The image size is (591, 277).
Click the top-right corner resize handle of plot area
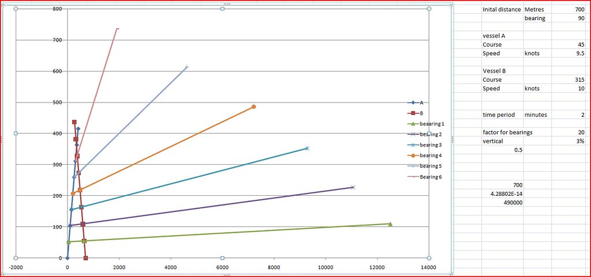[429, 9]
